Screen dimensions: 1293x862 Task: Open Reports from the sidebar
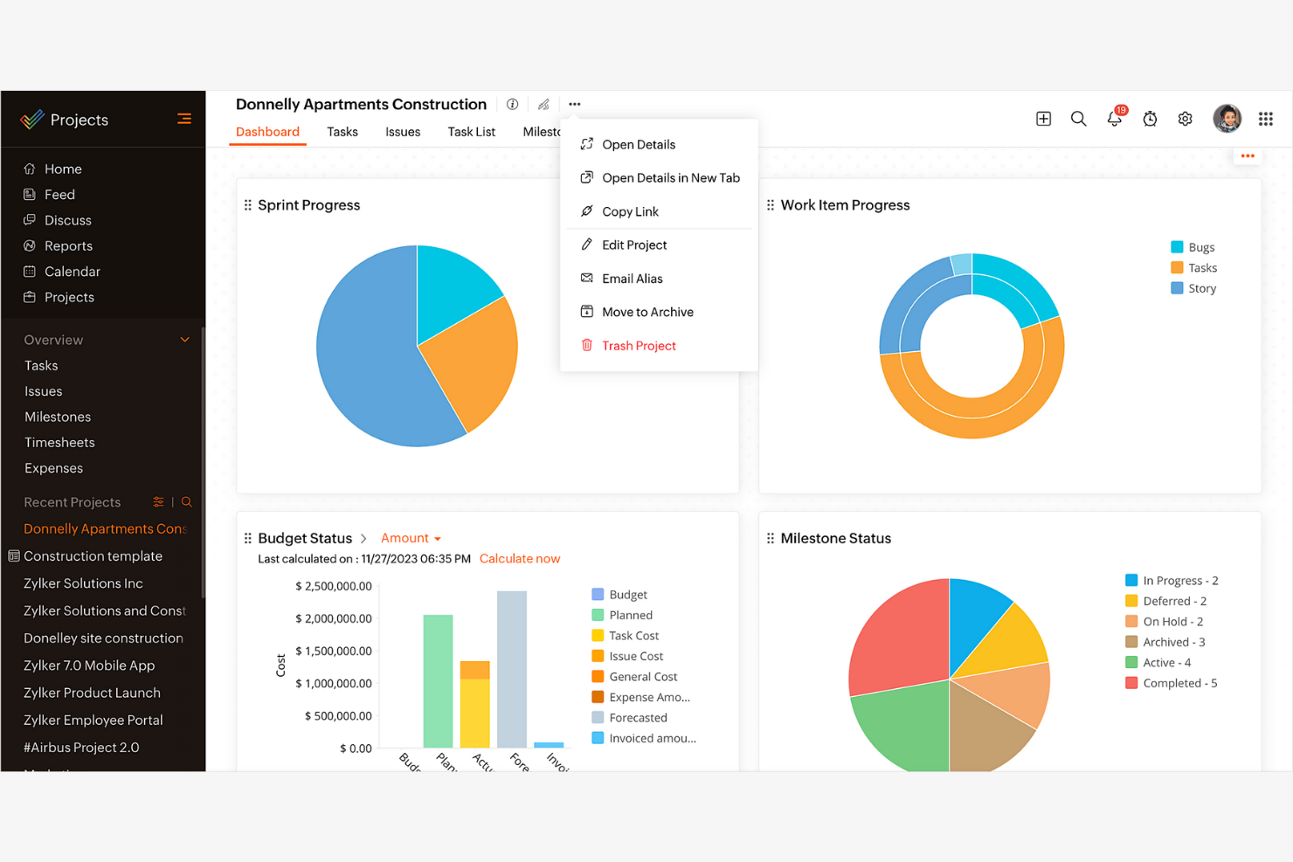tap(68, 245)
